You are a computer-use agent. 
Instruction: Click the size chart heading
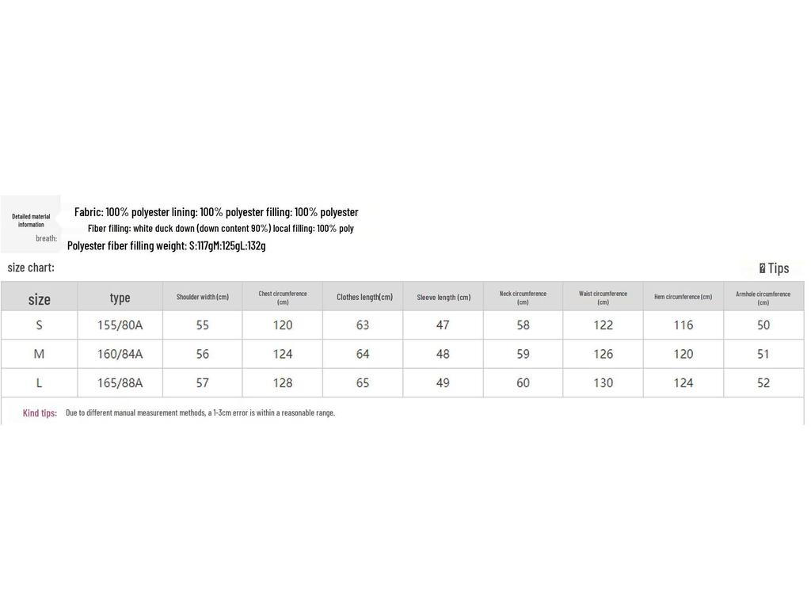[x=31, y=268]
